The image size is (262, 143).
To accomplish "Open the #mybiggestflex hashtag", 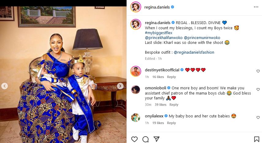I will tap(158, 33).
